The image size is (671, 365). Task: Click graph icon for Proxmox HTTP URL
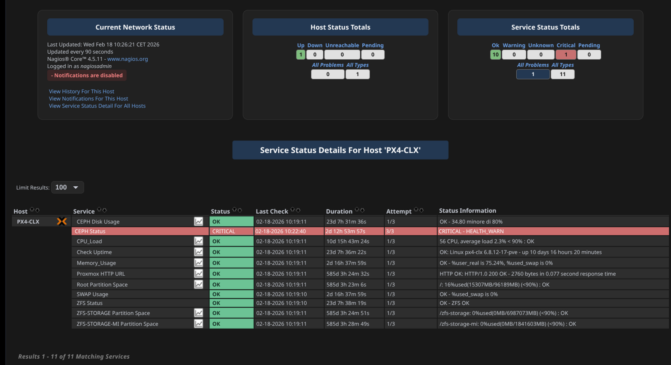pyautogui.click(x=198, y=273)
